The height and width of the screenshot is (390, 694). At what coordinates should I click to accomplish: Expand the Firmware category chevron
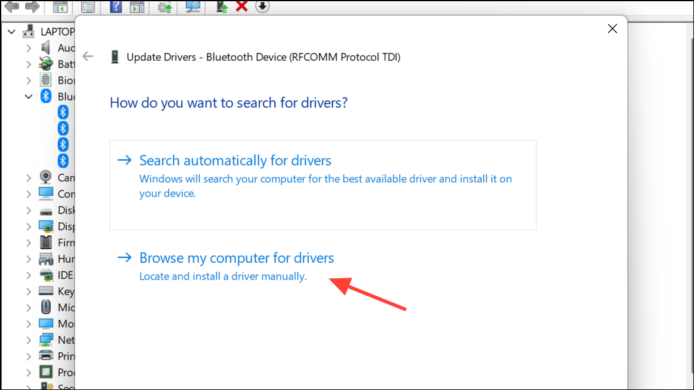tap(28, 242)
